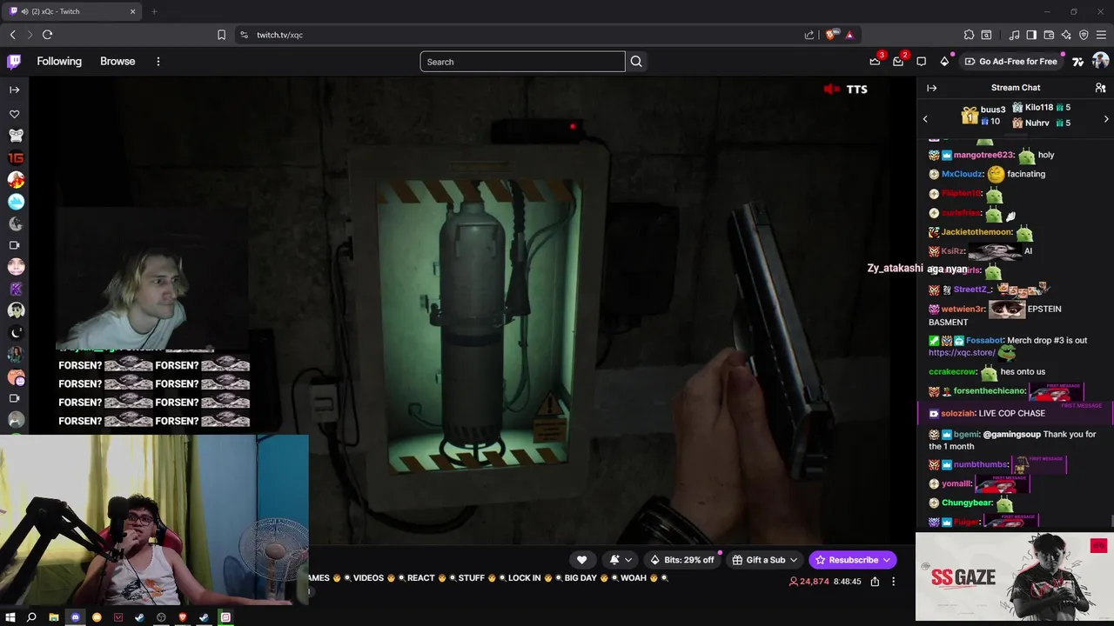Click mangotree623 username in chat
1114x626 pixels.
pos(983,155)
